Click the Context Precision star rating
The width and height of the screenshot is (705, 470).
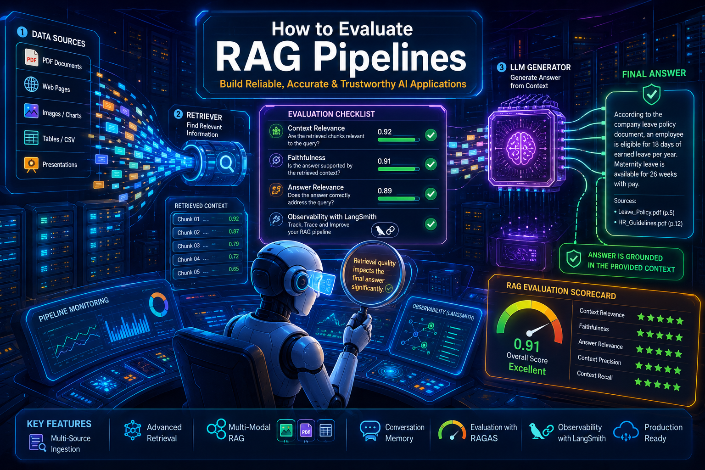[658, 368]
